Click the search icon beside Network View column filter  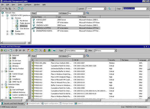pos(88,13)
